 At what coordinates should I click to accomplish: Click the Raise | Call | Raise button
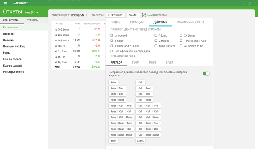click(x=121, y=117)
